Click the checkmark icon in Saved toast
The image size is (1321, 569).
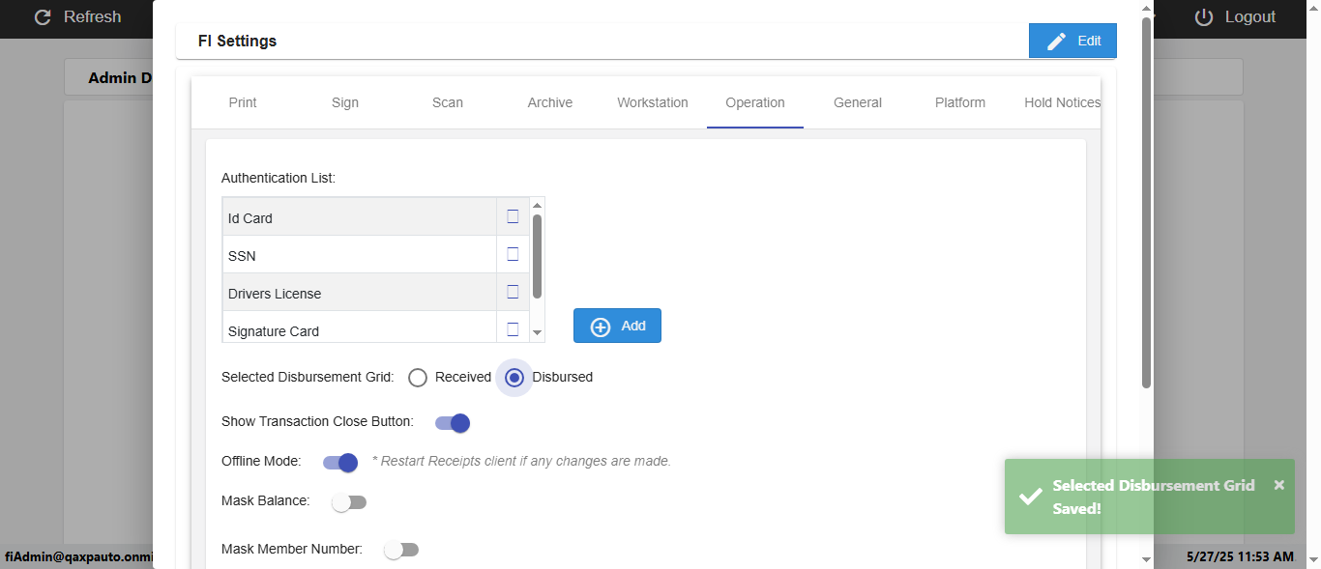click(x=1031, y=497)
